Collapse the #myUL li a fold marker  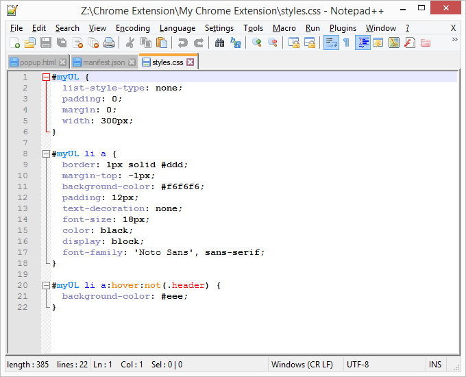tap(46, 154)
